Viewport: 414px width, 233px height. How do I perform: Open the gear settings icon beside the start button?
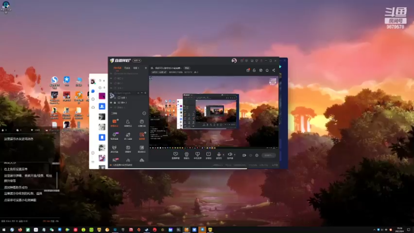click(257, 155)
